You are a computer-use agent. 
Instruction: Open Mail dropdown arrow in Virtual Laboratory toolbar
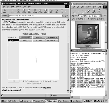53,10
